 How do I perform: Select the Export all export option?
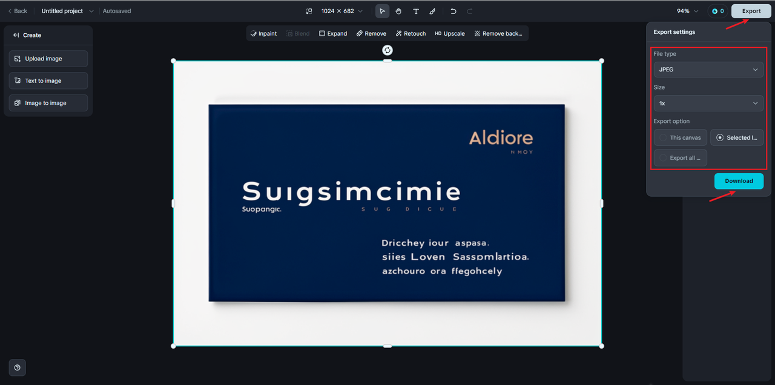[680, 158]
